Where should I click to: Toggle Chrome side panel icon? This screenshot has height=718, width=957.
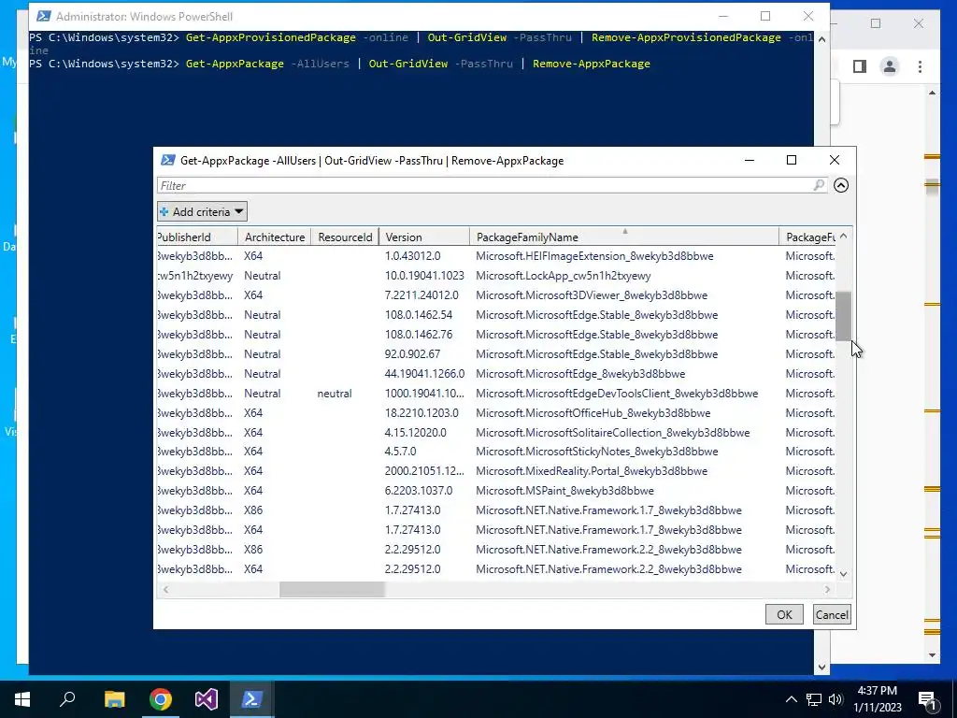tap(860, 66)
